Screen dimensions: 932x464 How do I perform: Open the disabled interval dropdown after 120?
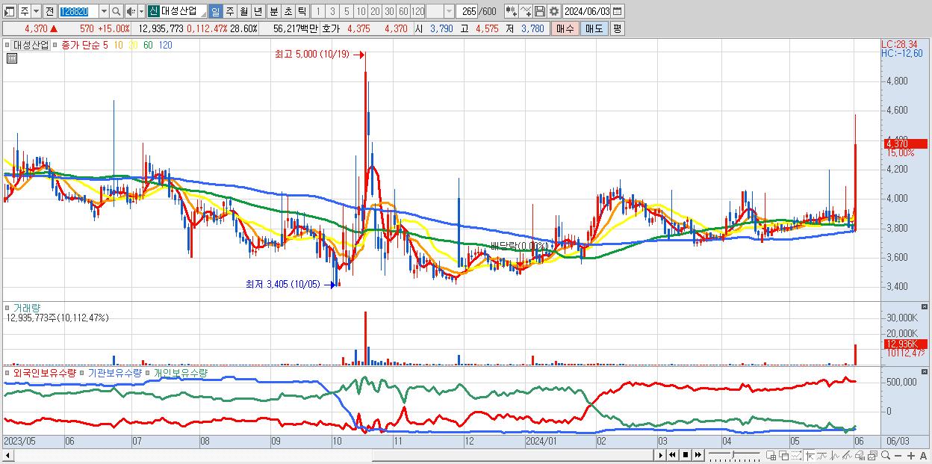449,11
